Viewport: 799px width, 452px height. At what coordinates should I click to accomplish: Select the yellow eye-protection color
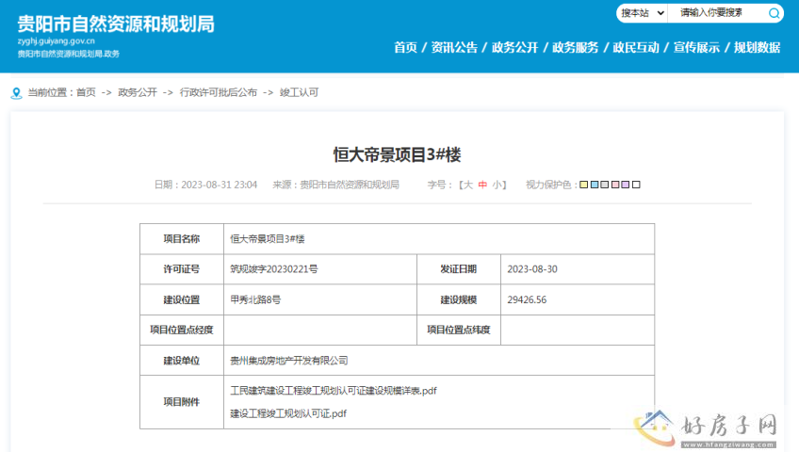(584, 185)
